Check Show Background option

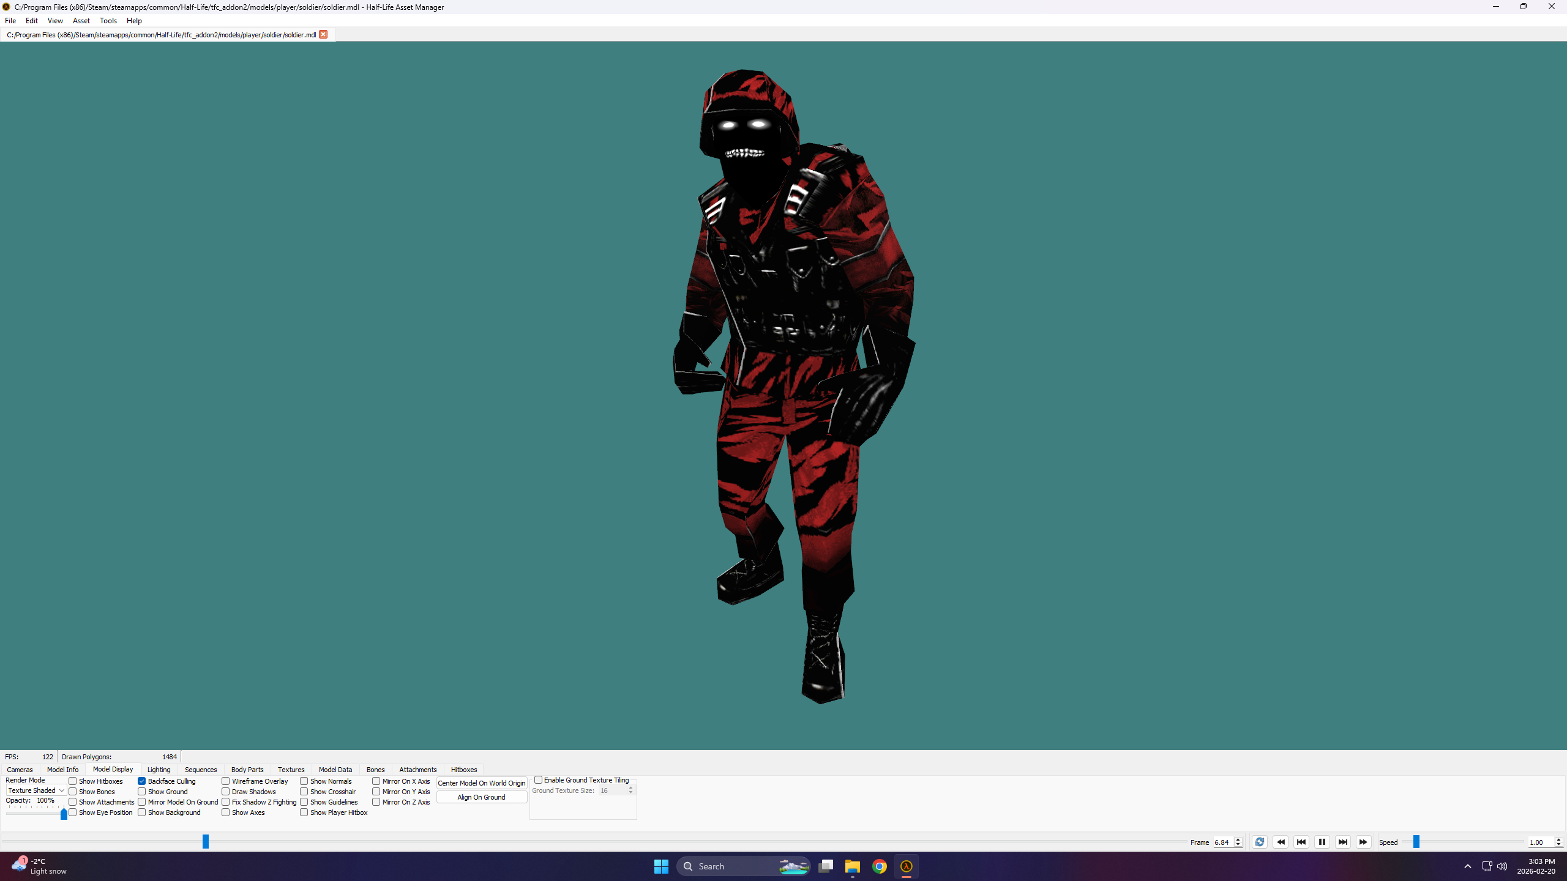(142, 812)
